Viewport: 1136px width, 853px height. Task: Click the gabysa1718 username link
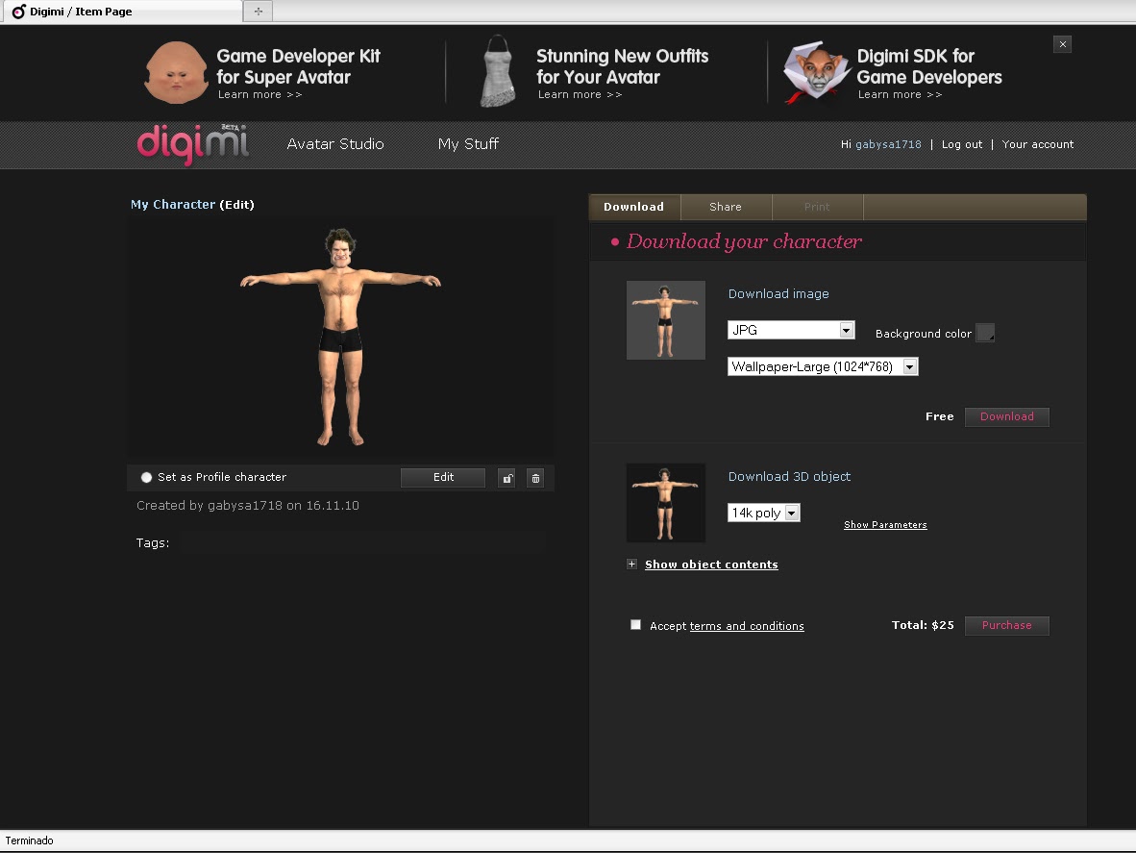point(888,144)
